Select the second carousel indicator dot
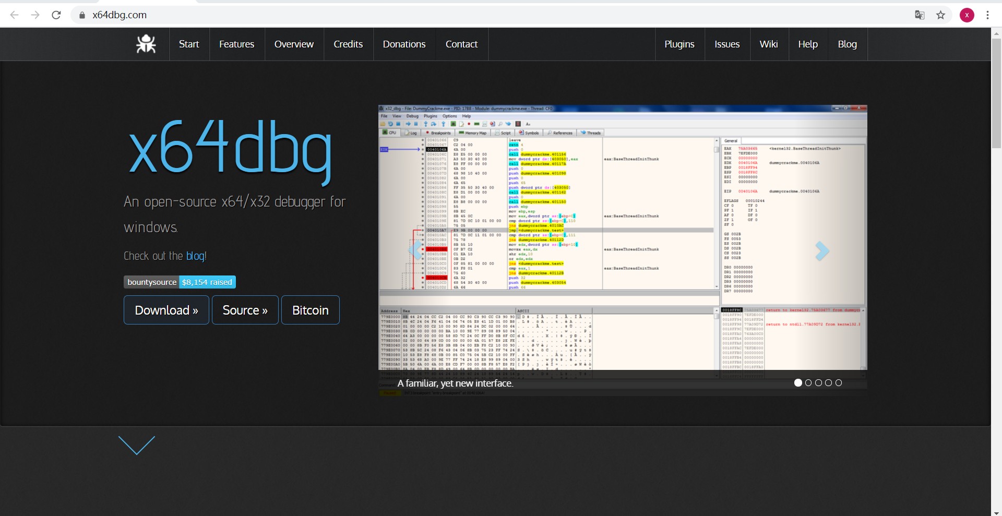The height and width of the screenshot is (516, 1002). point(808,383)
